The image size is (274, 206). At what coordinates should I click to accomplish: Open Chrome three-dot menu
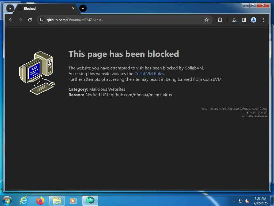pos(263,20)
